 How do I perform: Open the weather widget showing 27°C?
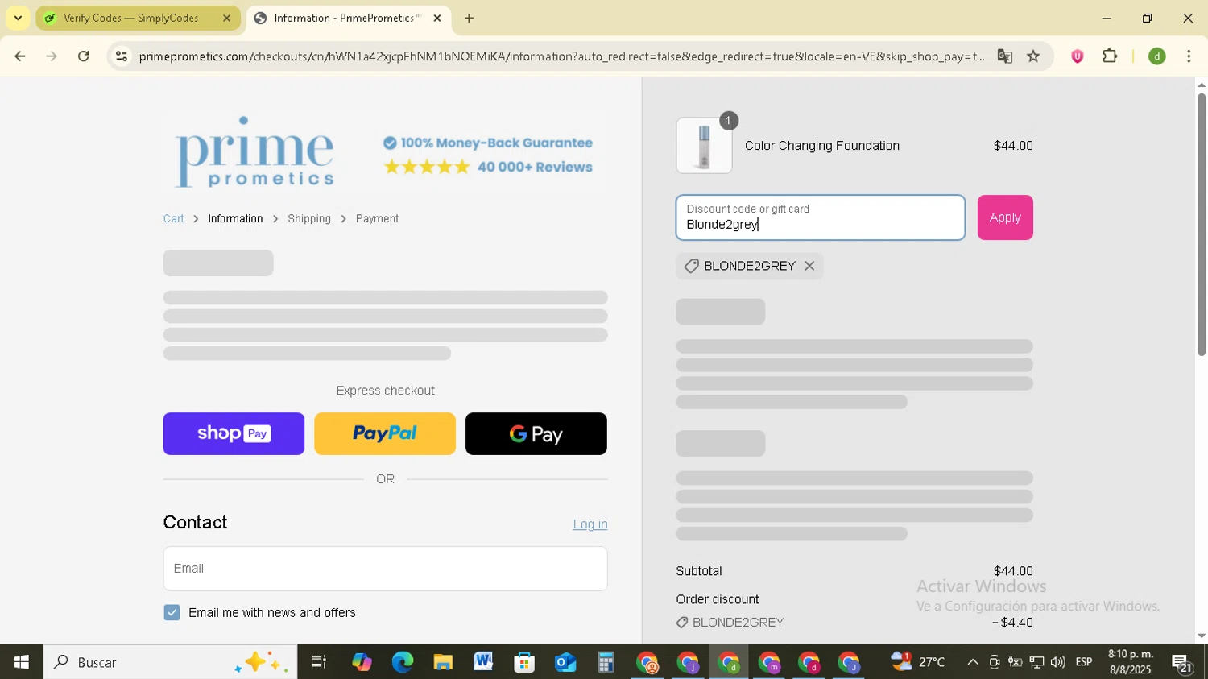pyautogui.click(x=918, y=662)
